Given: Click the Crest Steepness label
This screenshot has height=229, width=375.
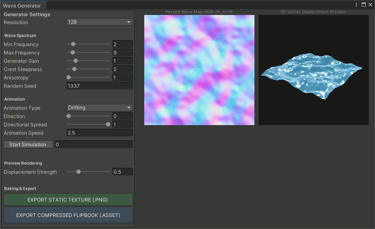Looking at the screenshot, I should (x=23, y=69).
